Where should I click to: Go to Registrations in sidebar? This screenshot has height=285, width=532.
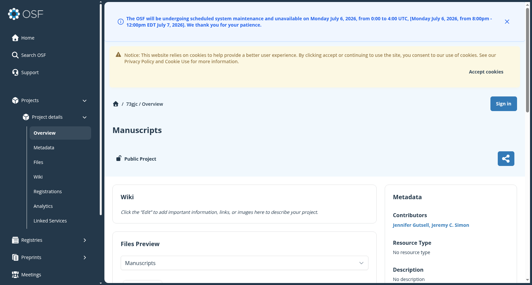point(48,192)
